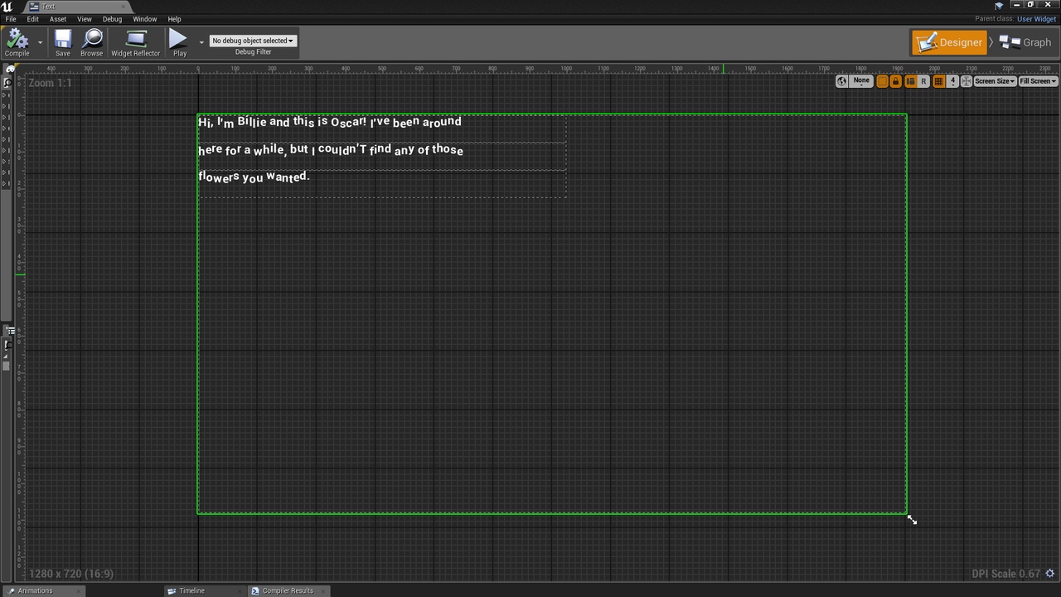Click the Designer mode button
Screen dimensions: 1061x597
tap(950, 42)
